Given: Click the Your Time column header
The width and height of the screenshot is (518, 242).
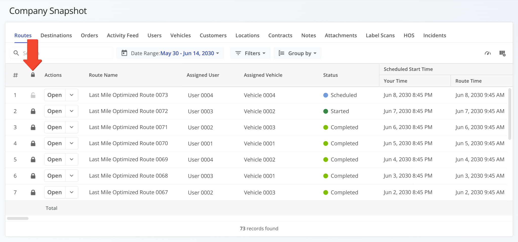Looking at the screenshot, I should [395, 81].
